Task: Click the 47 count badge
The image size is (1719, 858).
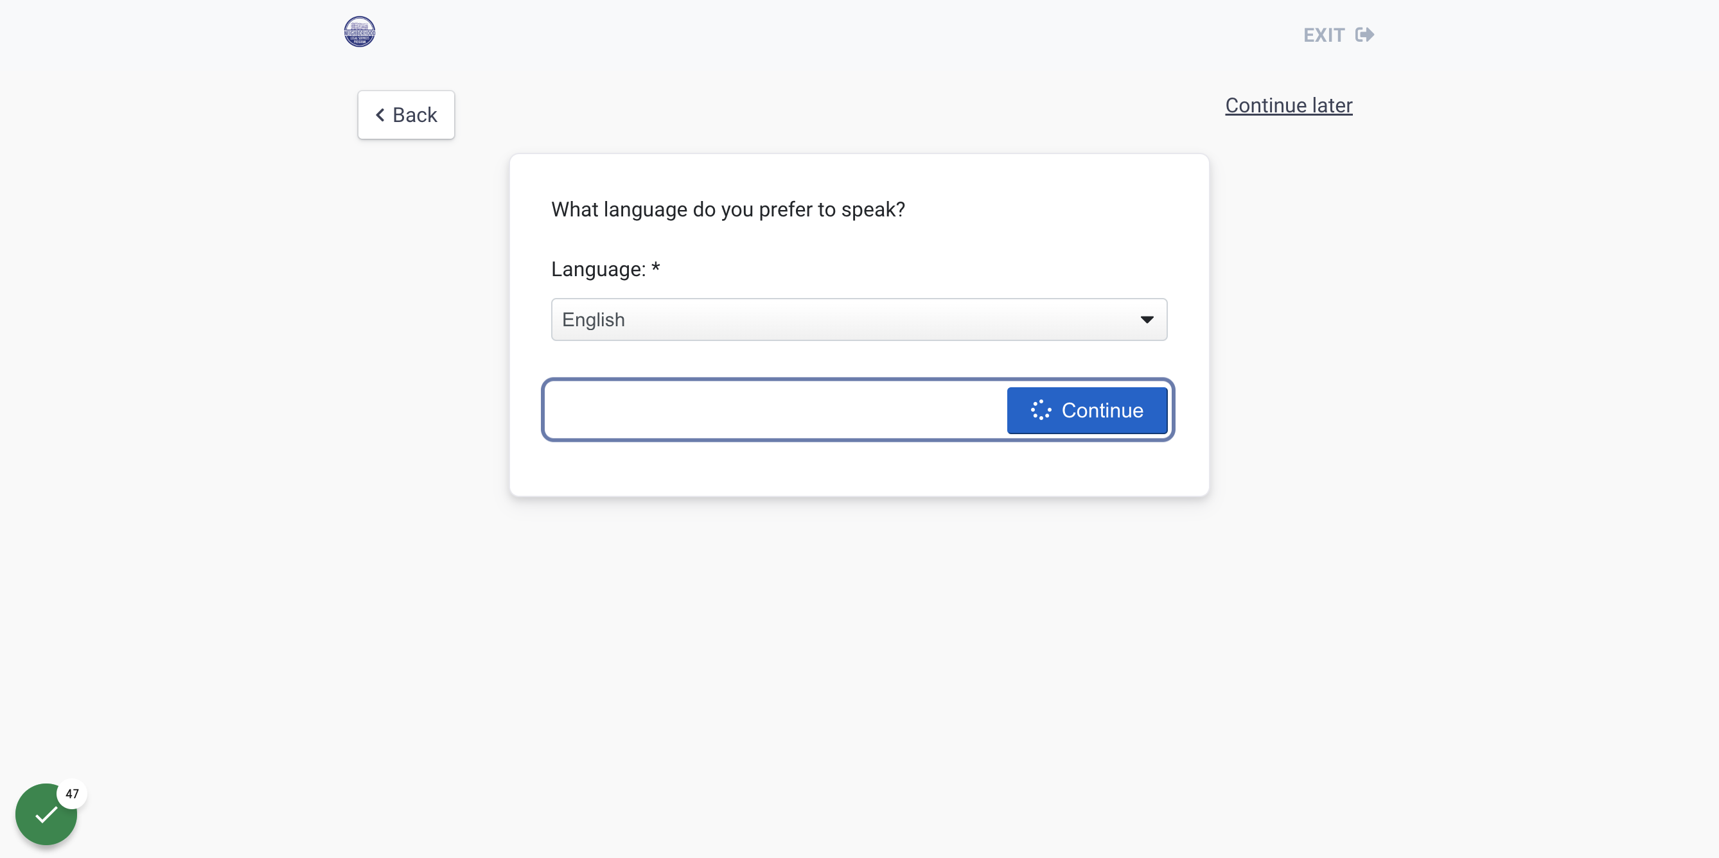Action: pos(72,793)
